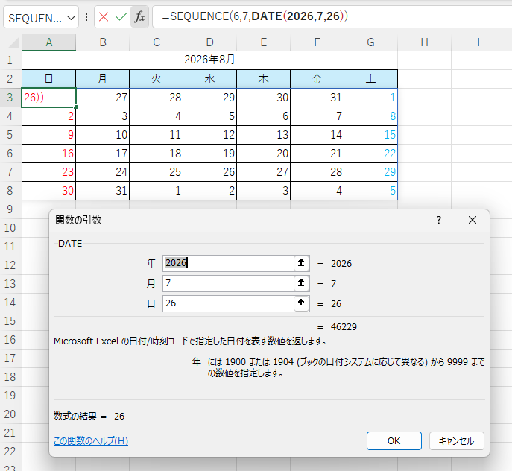Close the 関数の引数 dialog
512x471 pixels.
tap(473, 220)
